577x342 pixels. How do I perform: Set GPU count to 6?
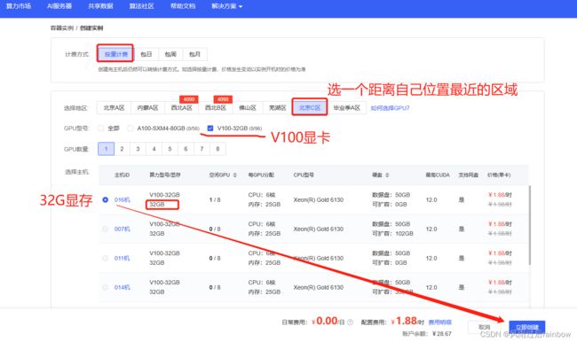(x=186, y=149)
